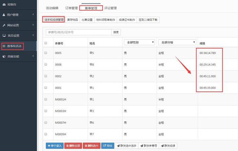Viewport: 238px width, 151px height.
Task: Click the list icon for 赛事&活动
Action: tap(4, 46)
